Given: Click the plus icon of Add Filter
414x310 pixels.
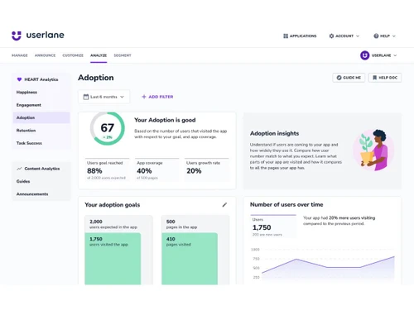Looking at the screenshot, I should pos(144,97).
